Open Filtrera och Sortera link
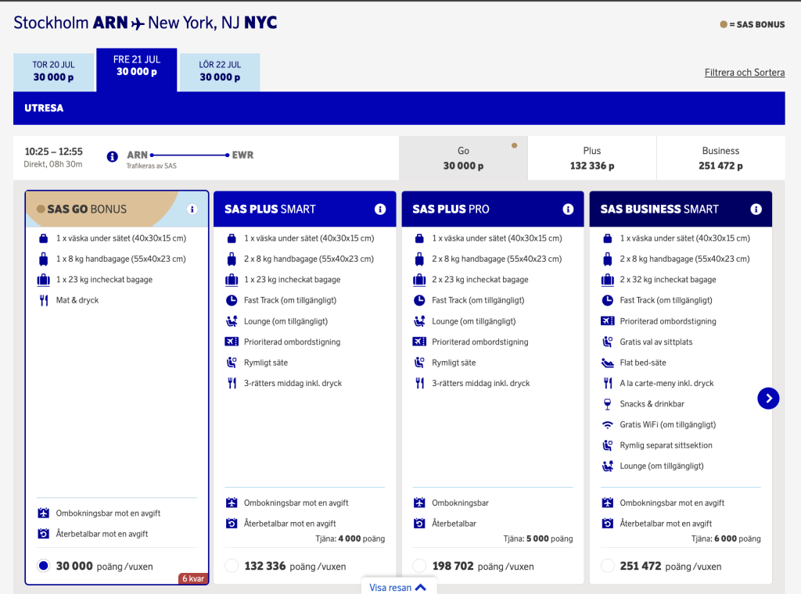The image size is (801, 594). coord(745,73)
